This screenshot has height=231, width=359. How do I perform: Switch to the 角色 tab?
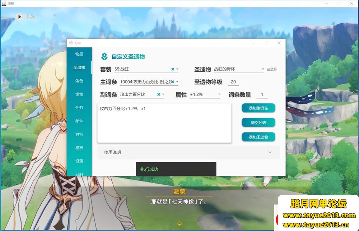pyautogui.click(x=79, y=81)
